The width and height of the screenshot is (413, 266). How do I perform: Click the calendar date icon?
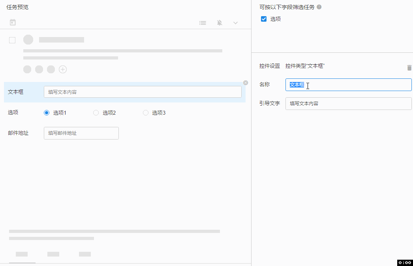13,22
